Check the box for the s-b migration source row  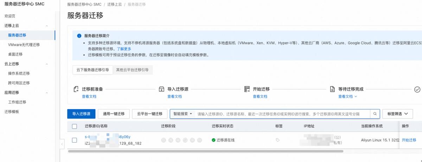point(74,140)
